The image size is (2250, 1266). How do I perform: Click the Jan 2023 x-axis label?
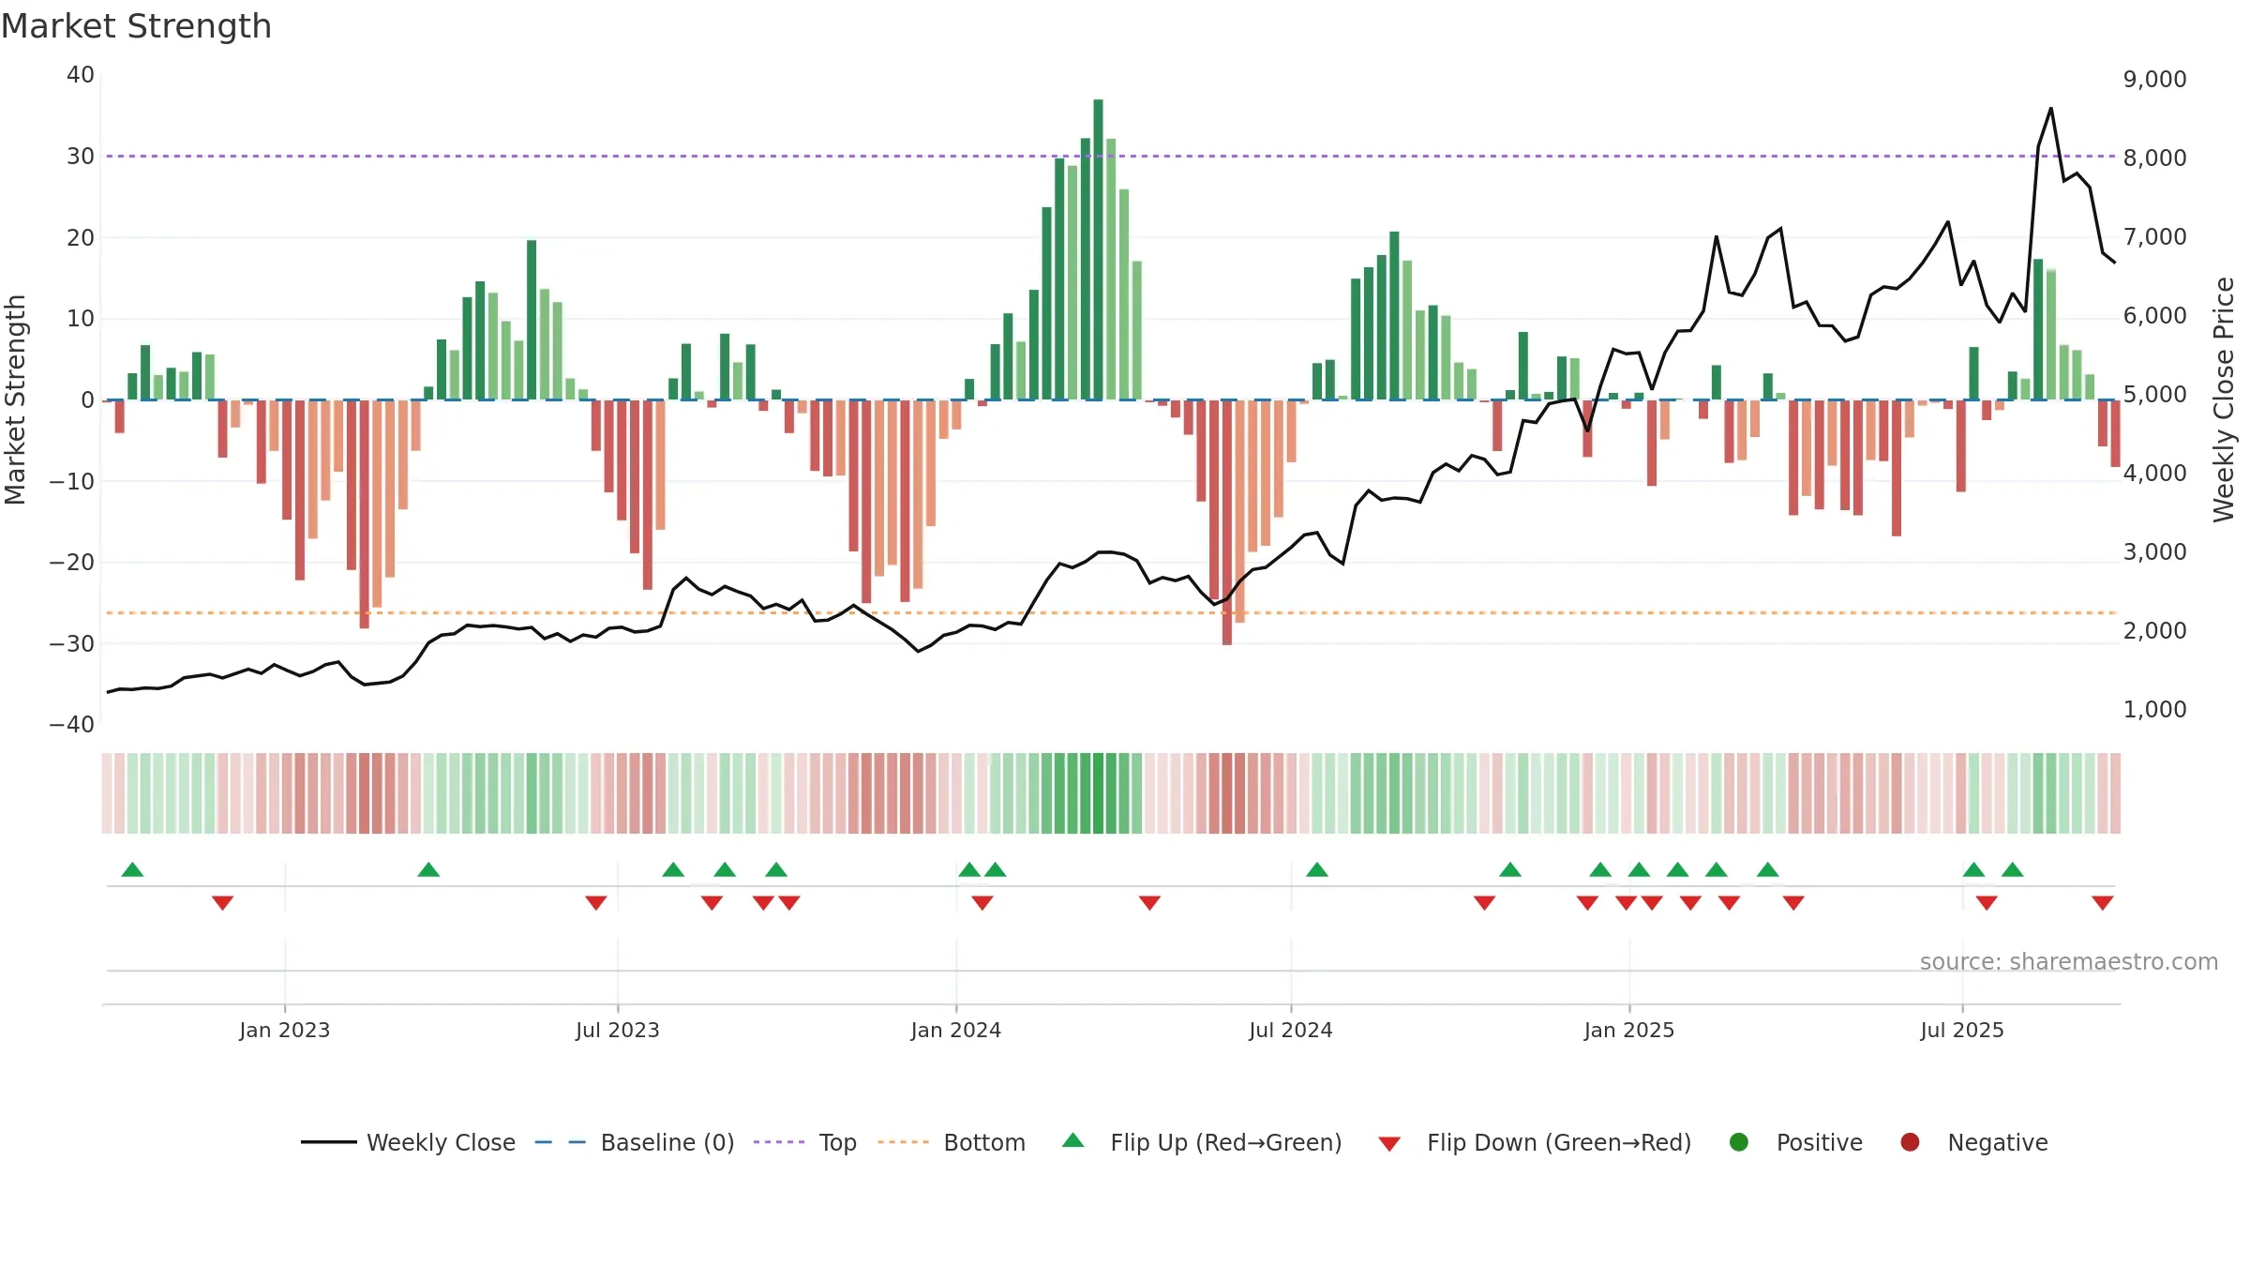[285, 1030]
